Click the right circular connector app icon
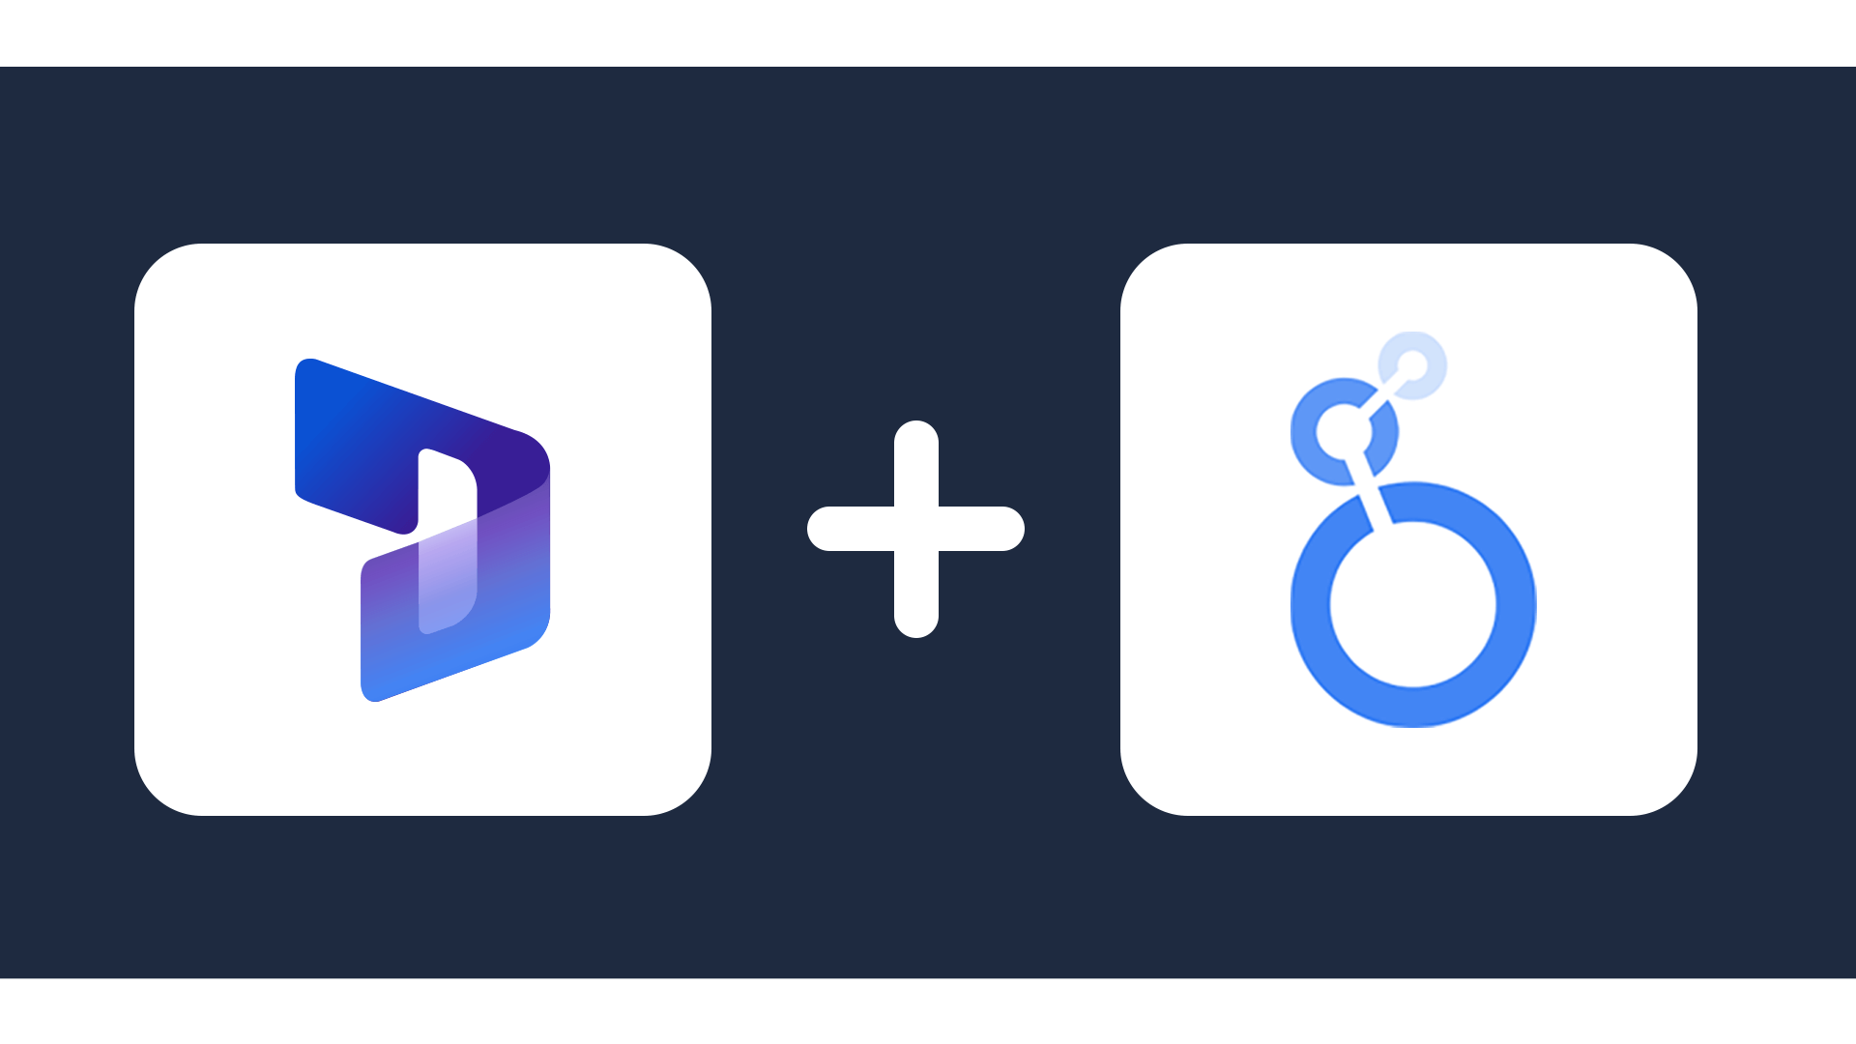 [x=1407, y=529]
